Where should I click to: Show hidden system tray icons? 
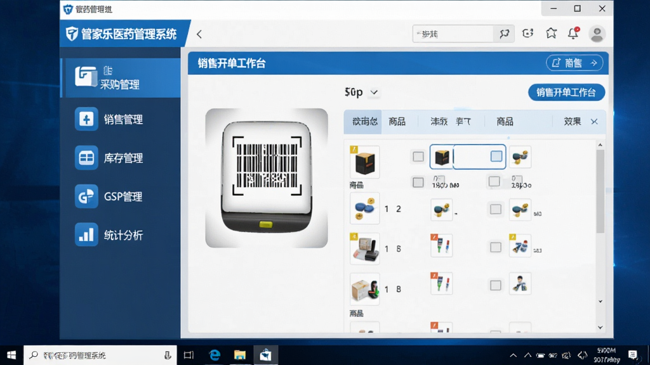[513, 355]
